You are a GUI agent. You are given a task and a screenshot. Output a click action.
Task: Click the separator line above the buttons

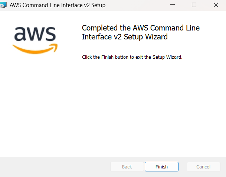113,156
